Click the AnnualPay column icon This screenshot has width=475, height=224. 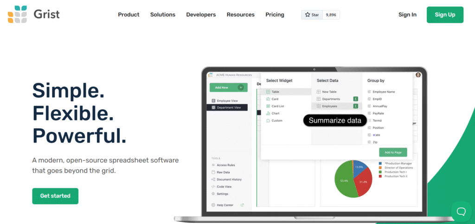point(369,106)
